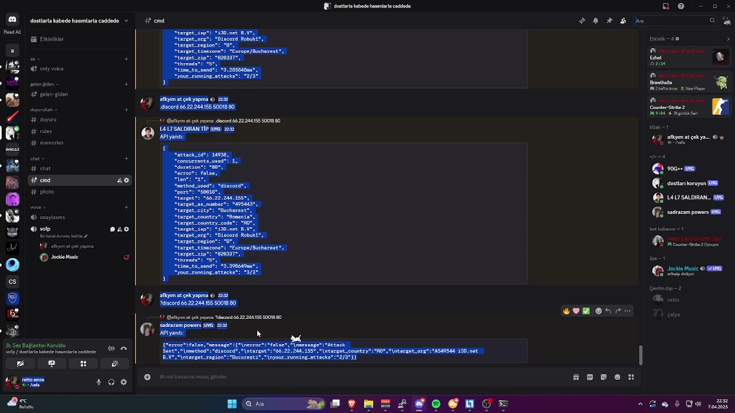Click the chat scrollbar thumb
Image resolution: width=735 pixels, height=413 pixels.
(x=640, y=355)
